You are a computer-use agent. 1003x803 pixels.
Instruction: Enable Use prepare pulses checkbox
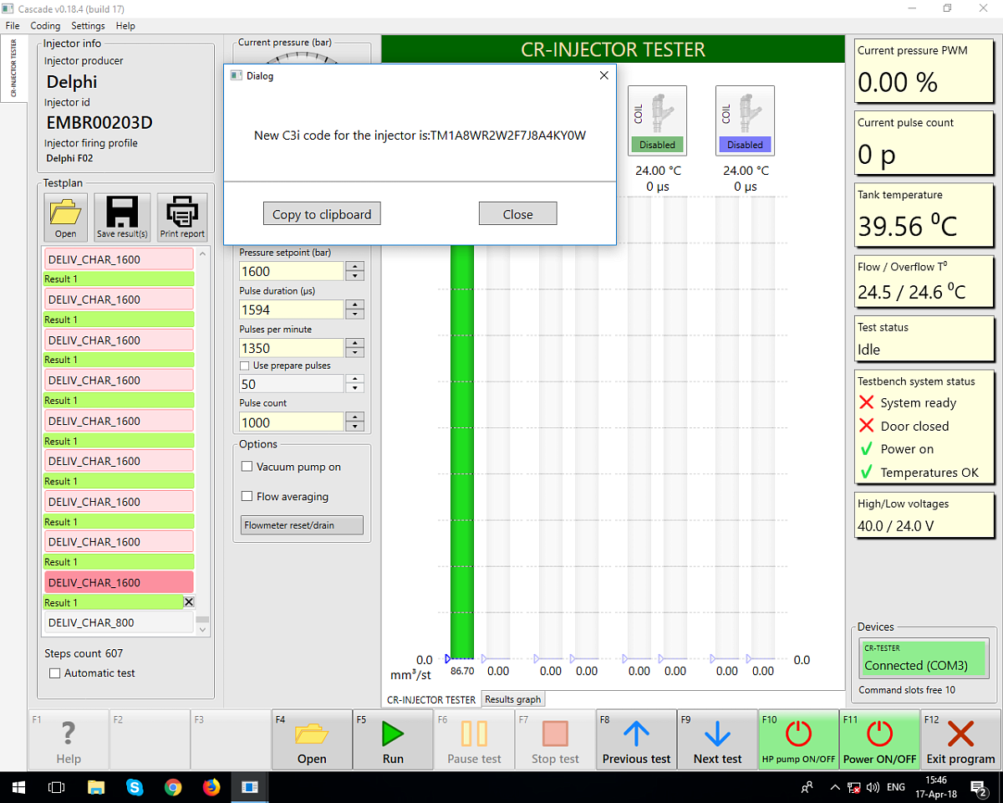[x=245, y=366]
